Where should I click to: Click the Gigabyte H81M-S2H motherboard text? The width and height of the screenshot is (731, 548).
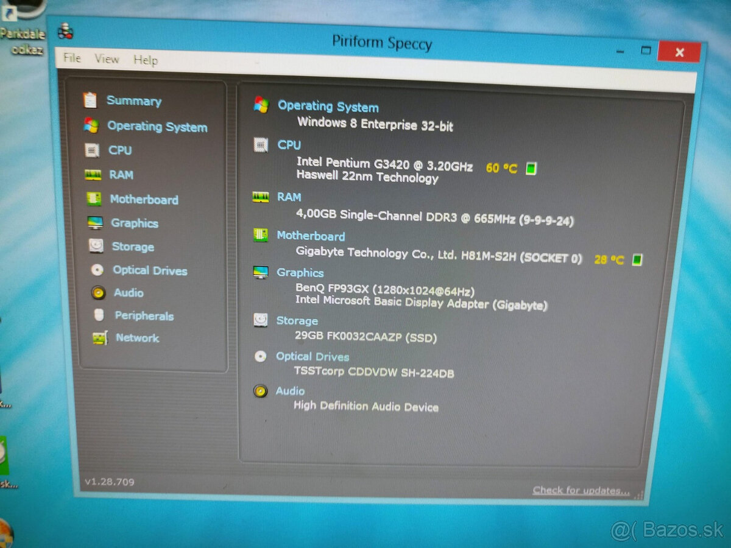[x=439, y=255]
